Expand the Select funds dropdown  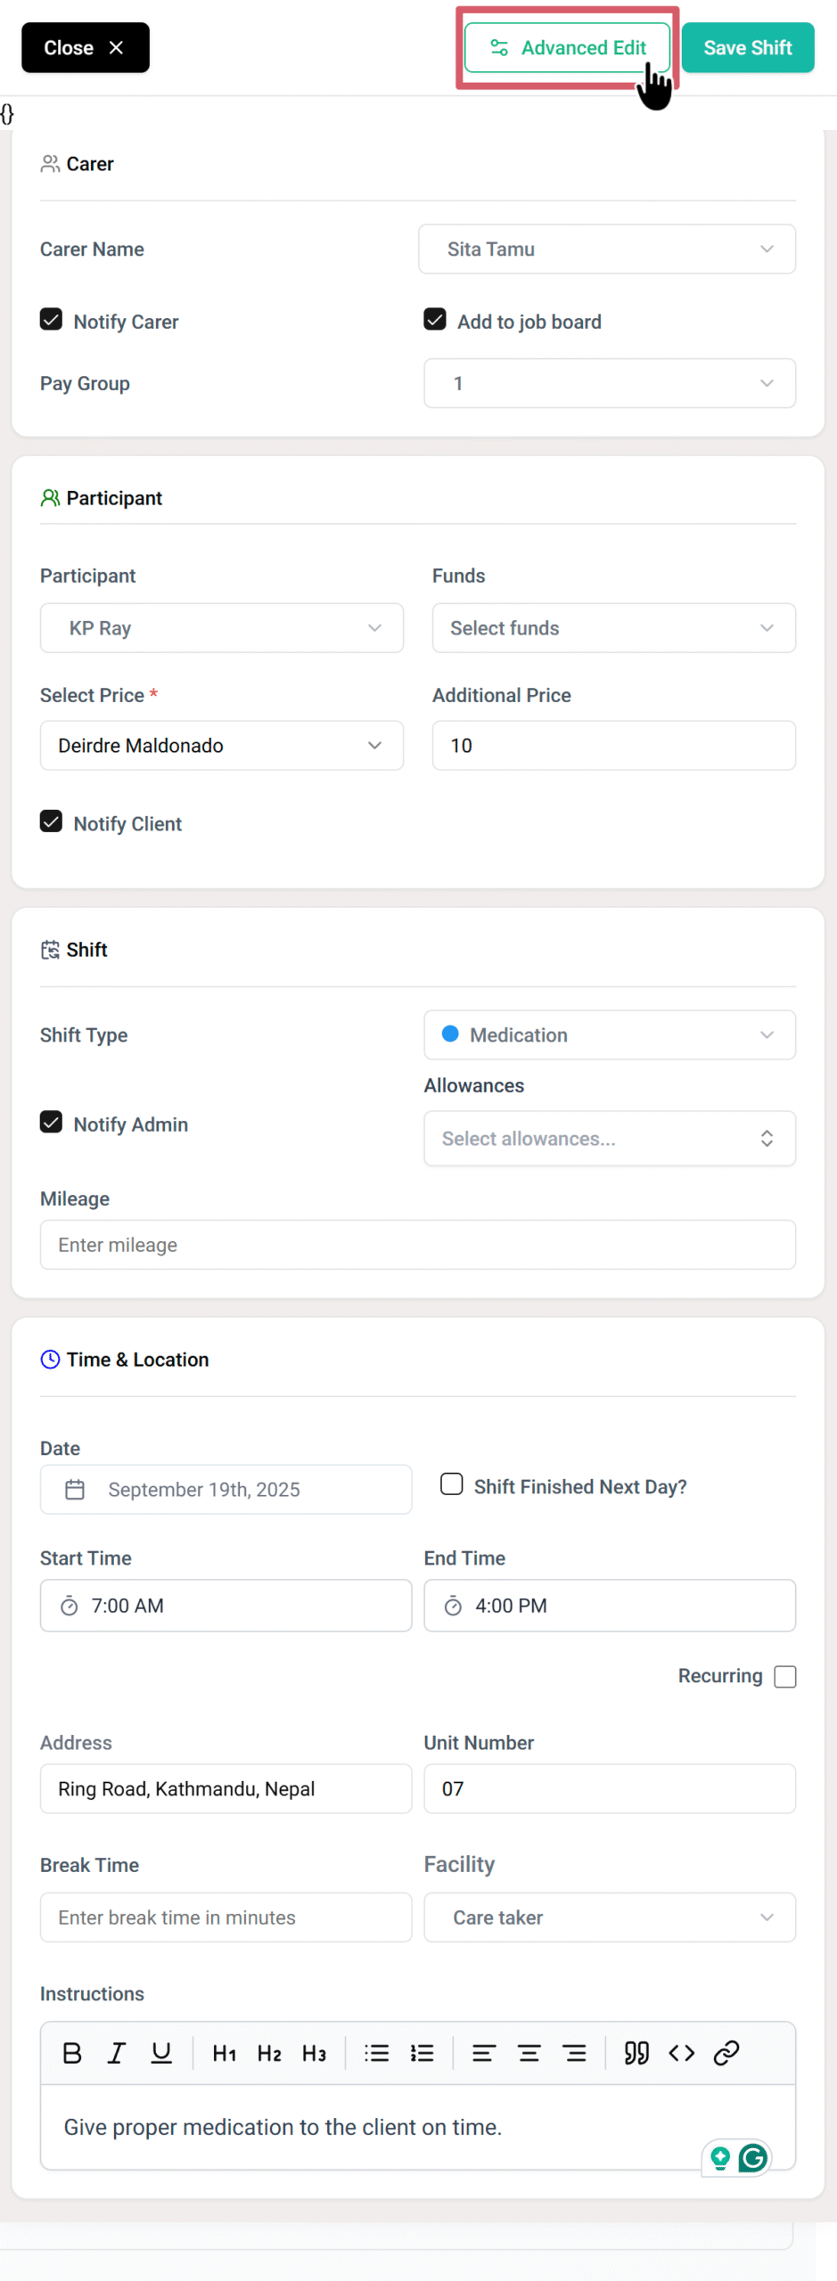click(x=613, y=628)
